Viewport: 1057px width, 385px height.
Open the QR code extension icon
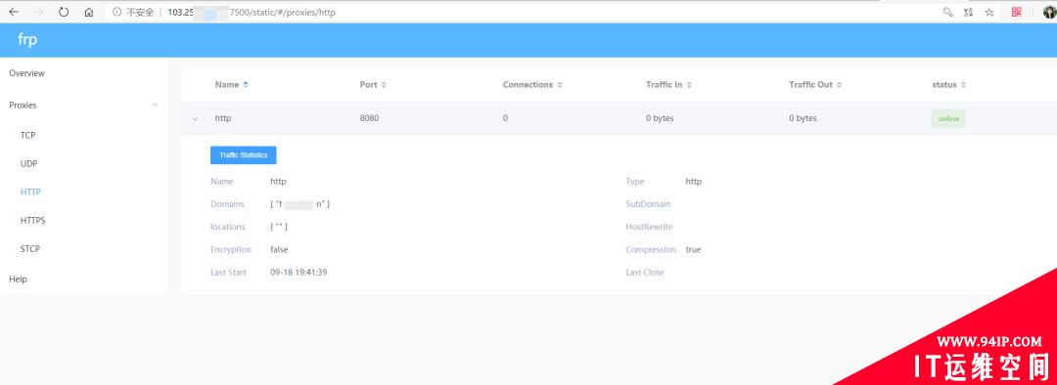(1017, 12)
